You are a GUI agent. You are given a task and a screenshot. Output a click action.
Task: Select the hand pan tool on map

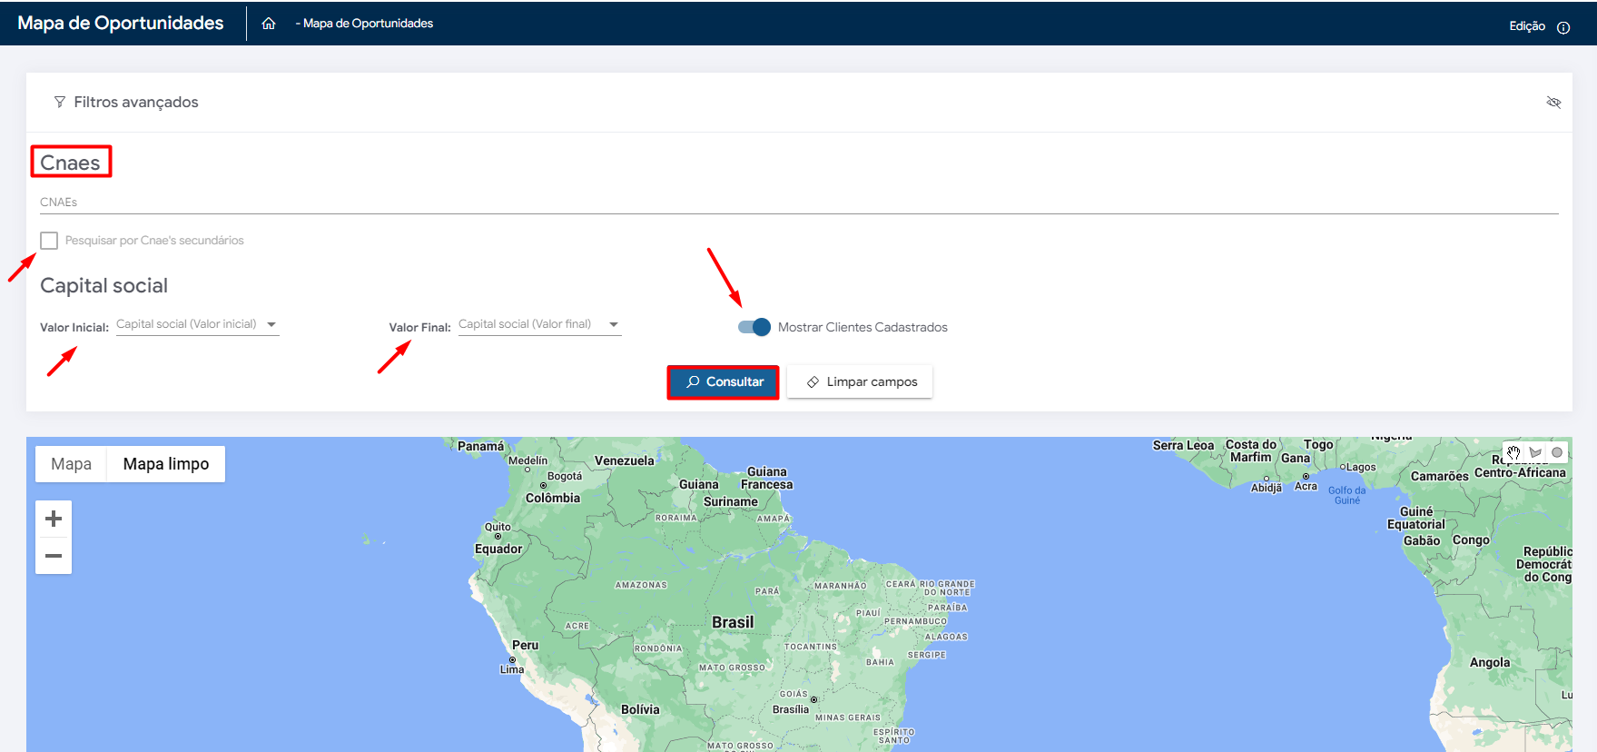tap(1513, 452)
